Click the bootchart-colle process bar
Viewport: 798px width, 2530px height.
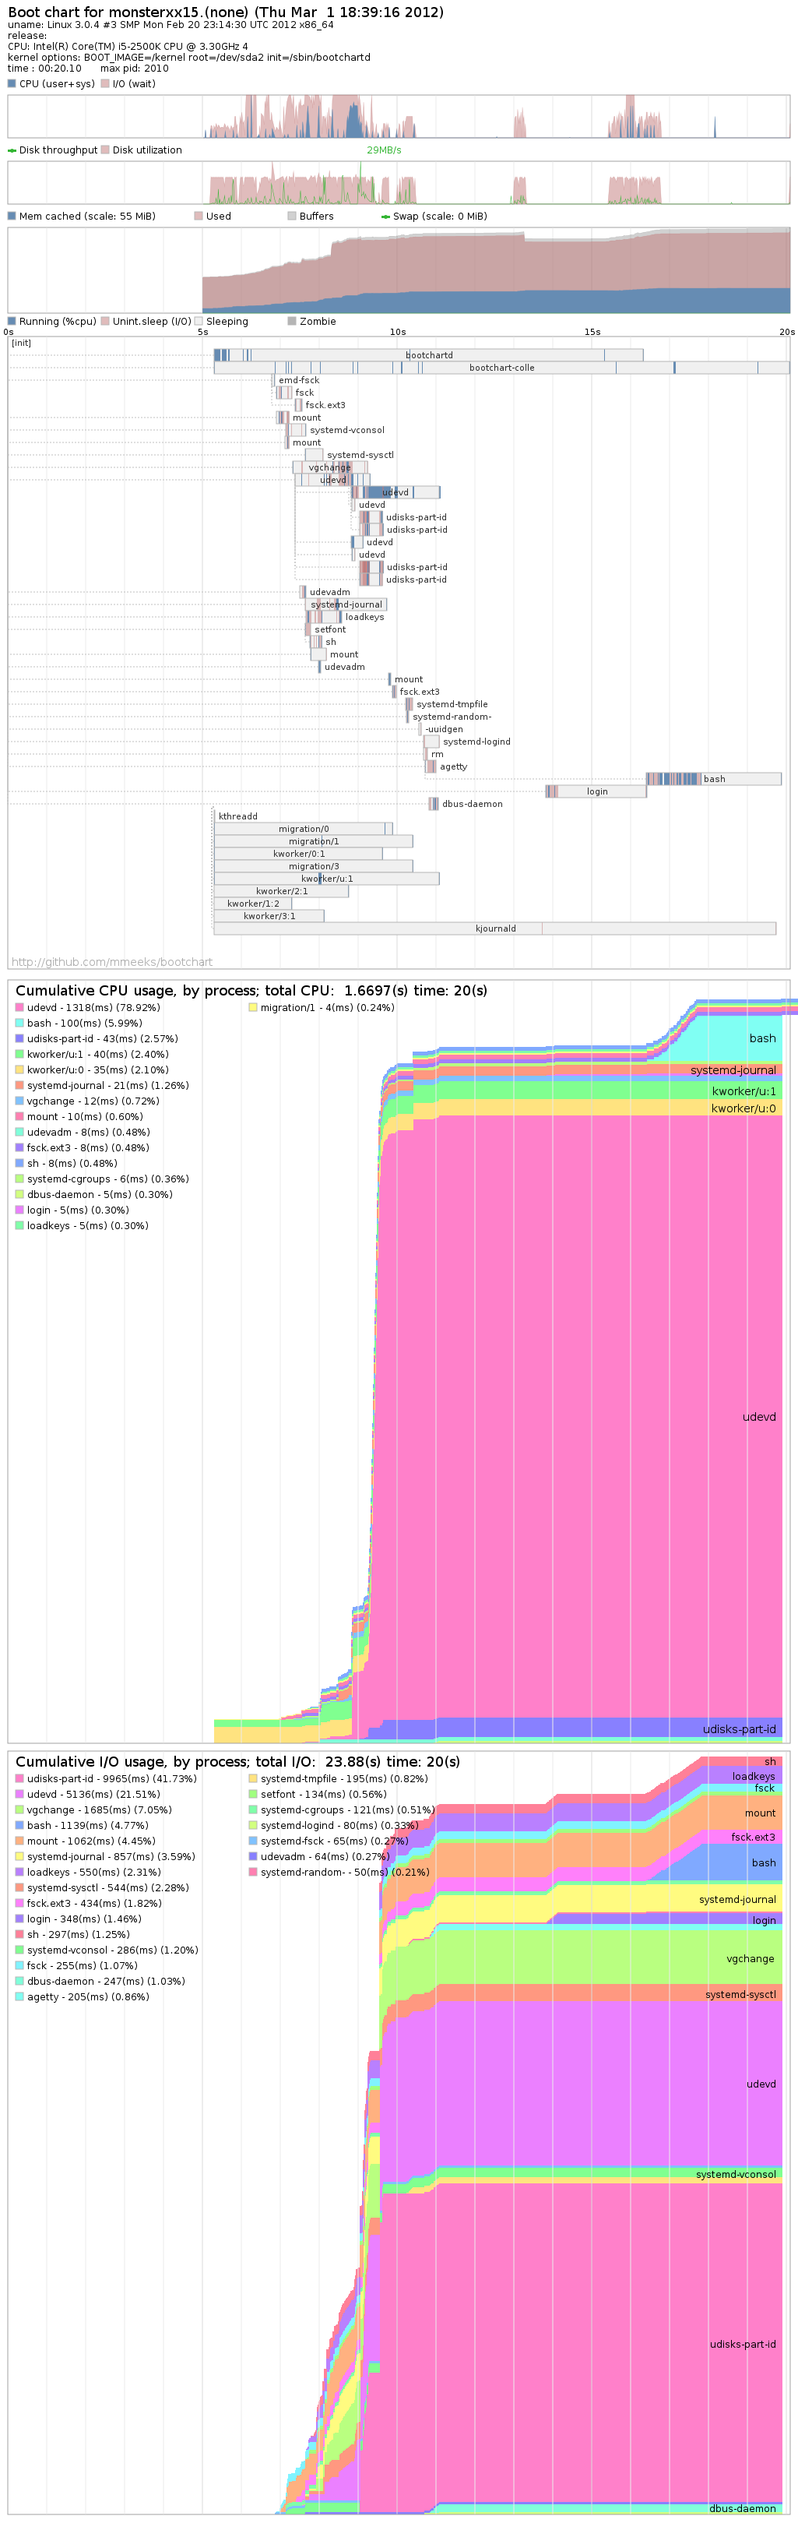(x=501, y=368)
